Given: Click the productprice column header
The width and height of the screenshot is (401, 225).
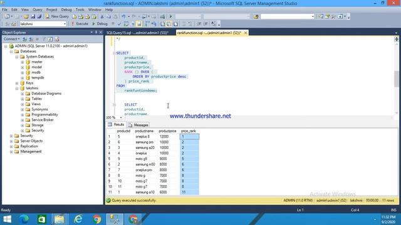Looking at the screenshot, I should pos(167,131).
